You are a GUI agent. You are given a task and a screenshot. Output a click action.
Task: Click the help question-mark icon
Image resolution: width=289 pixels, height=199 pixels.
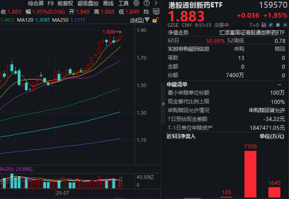(x=146, y=3)
